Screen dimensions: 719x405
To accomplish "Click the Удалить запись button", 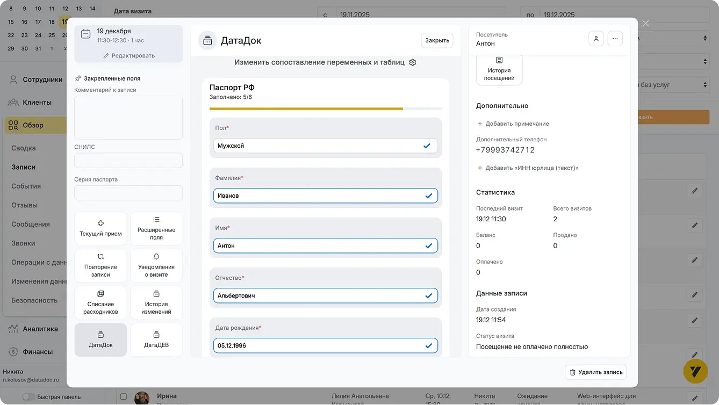I will coord(595,372).
